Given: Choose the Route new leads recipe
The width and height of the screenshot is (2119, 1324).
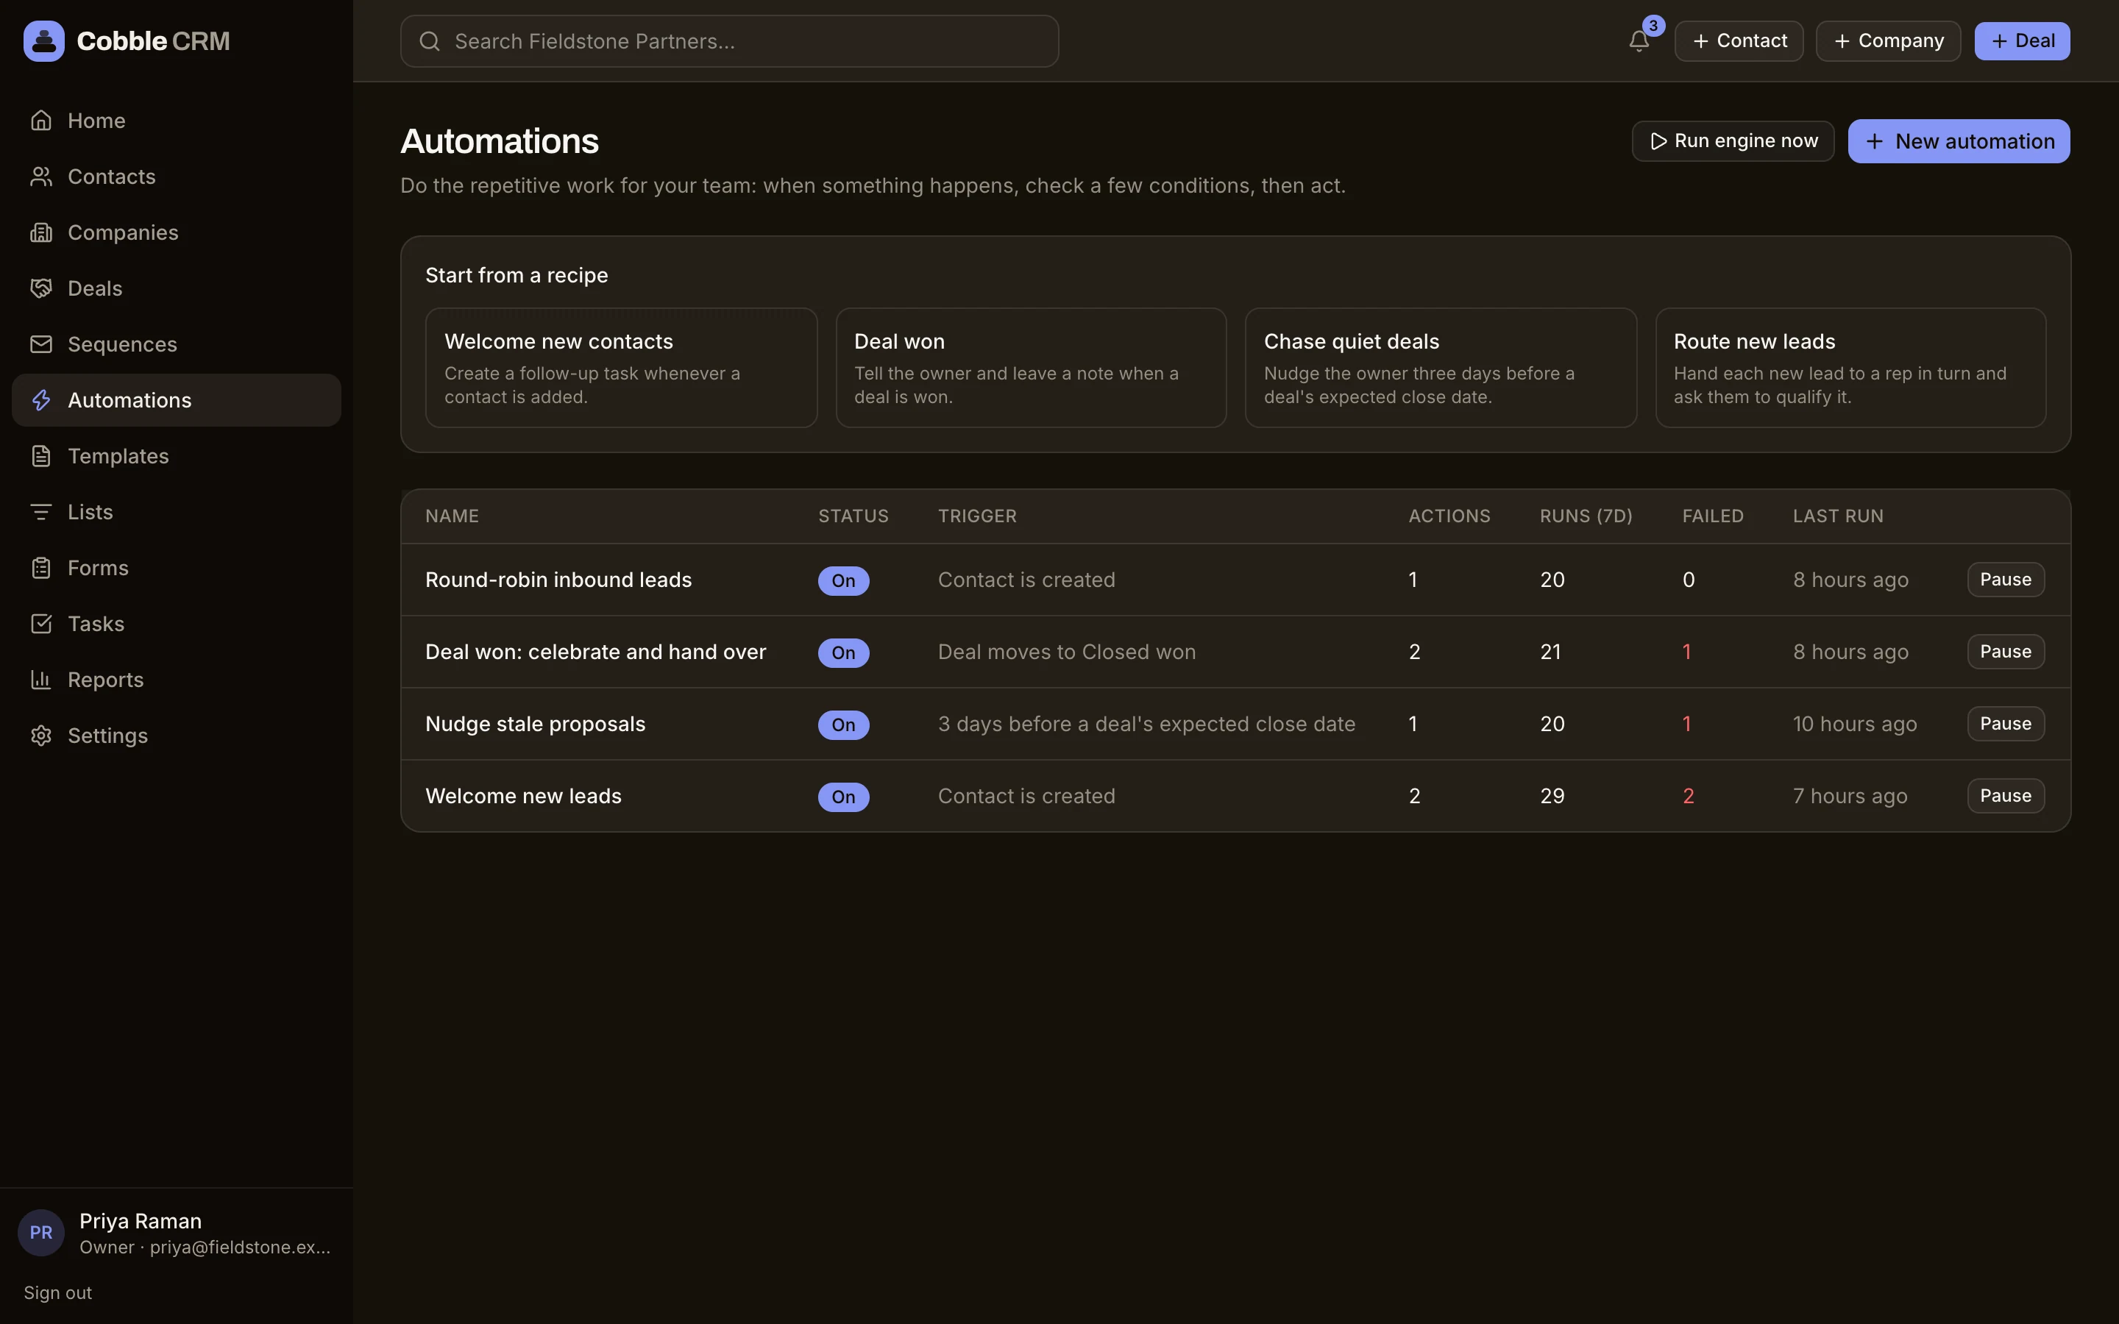Looking at the screenshot, I should tap(1850, 368).
